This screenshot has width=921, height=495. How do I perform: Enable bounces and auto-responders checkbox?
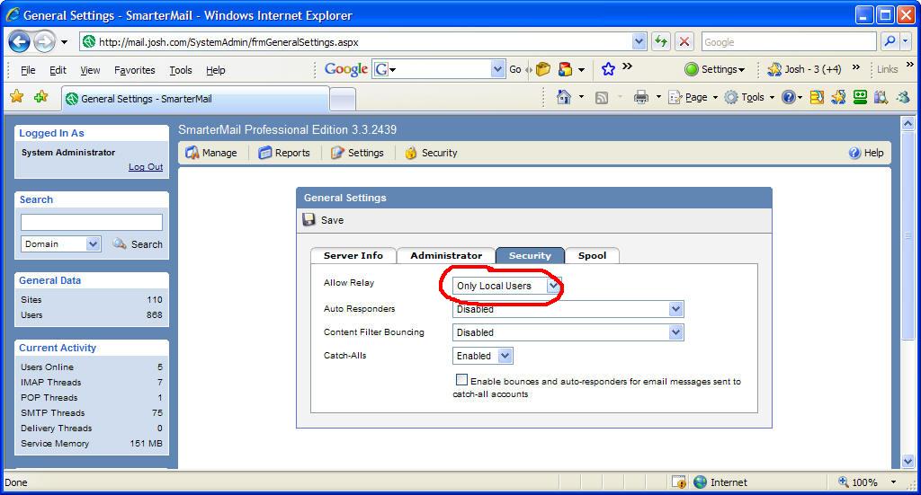461,380
